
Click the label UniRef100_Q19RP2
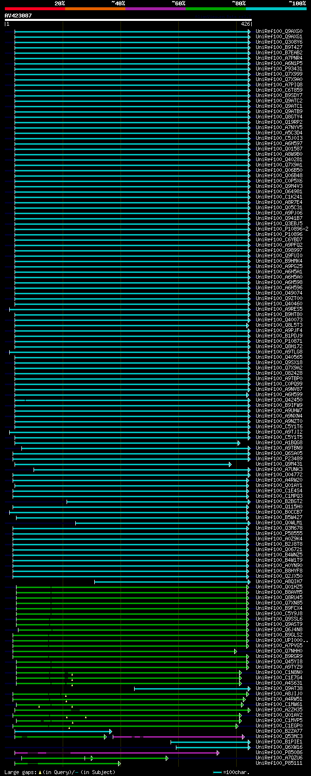click(x=279, y=122)
